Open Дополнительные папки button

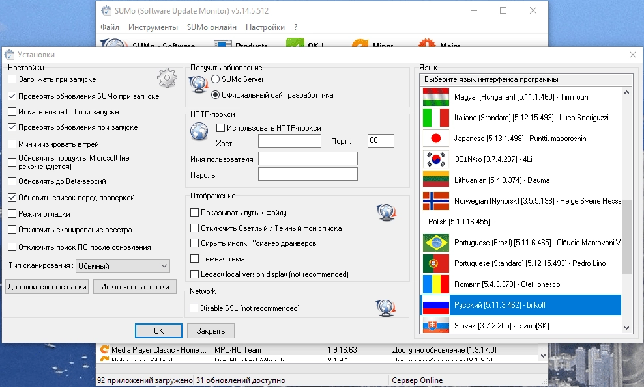tap(47, 287)
